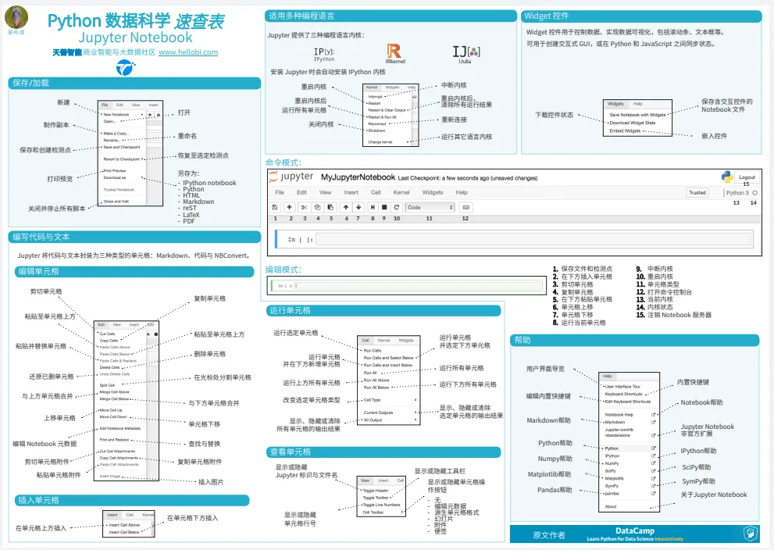Select Embed Widgets menu entry
The height and width of the screenshot is (550, 774).
(625, 130)
